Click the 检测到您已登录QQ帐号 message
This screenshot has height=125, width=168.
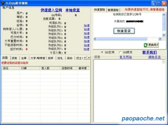click(127, 14)
